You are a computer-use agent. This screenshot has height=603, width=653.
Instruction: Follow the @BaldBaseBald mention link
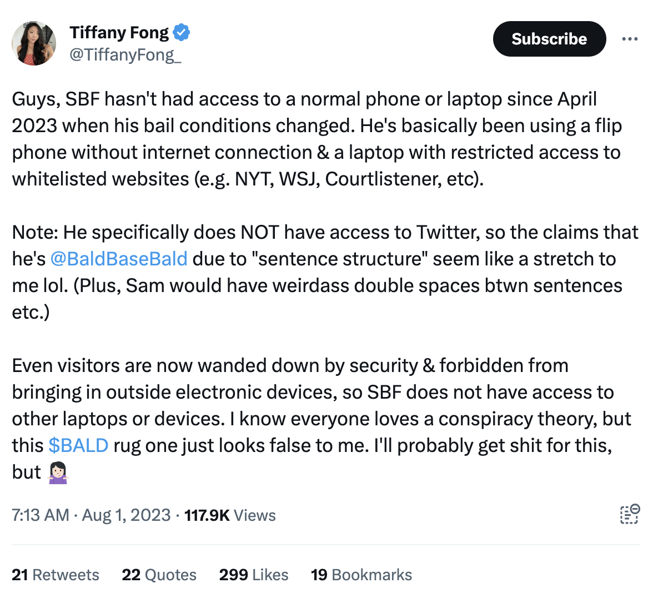click(x=118, y=259)
